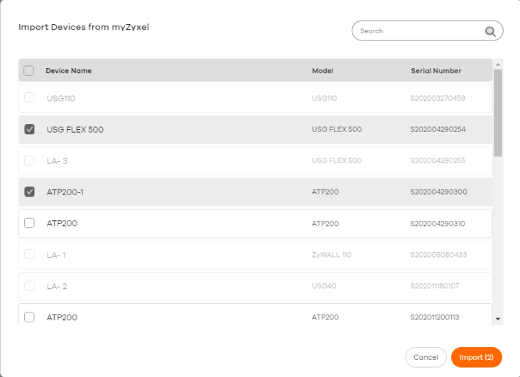
Task: Click the disabled LA- 3 checkbox
Action: coord(29,160)
